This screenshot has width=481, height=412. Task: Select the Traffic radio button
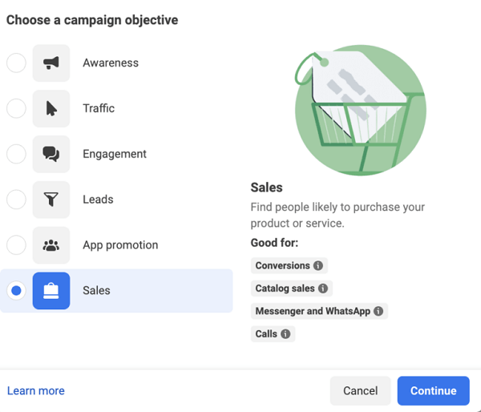pos(16,109)
